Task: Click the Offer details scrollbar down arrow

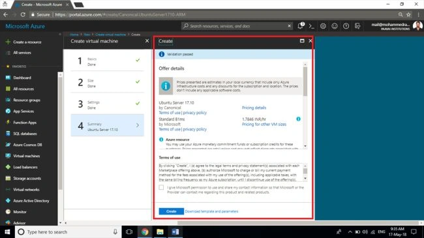Action: pyautogui.click(x=305, y=146)
